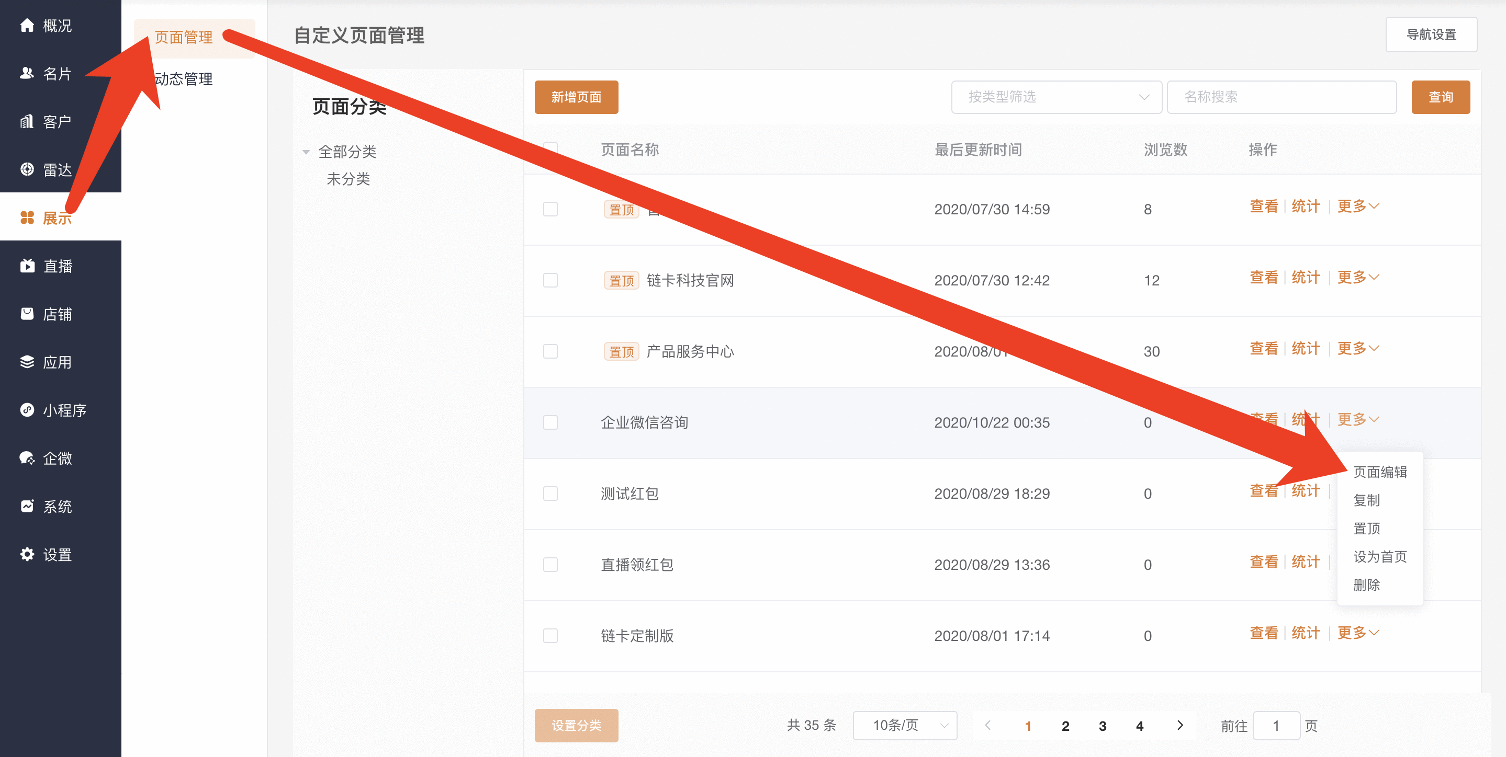The image size is (1506, 757).
Task: Tick the checkbox beside 测试红包
Action: click(550, 494)
